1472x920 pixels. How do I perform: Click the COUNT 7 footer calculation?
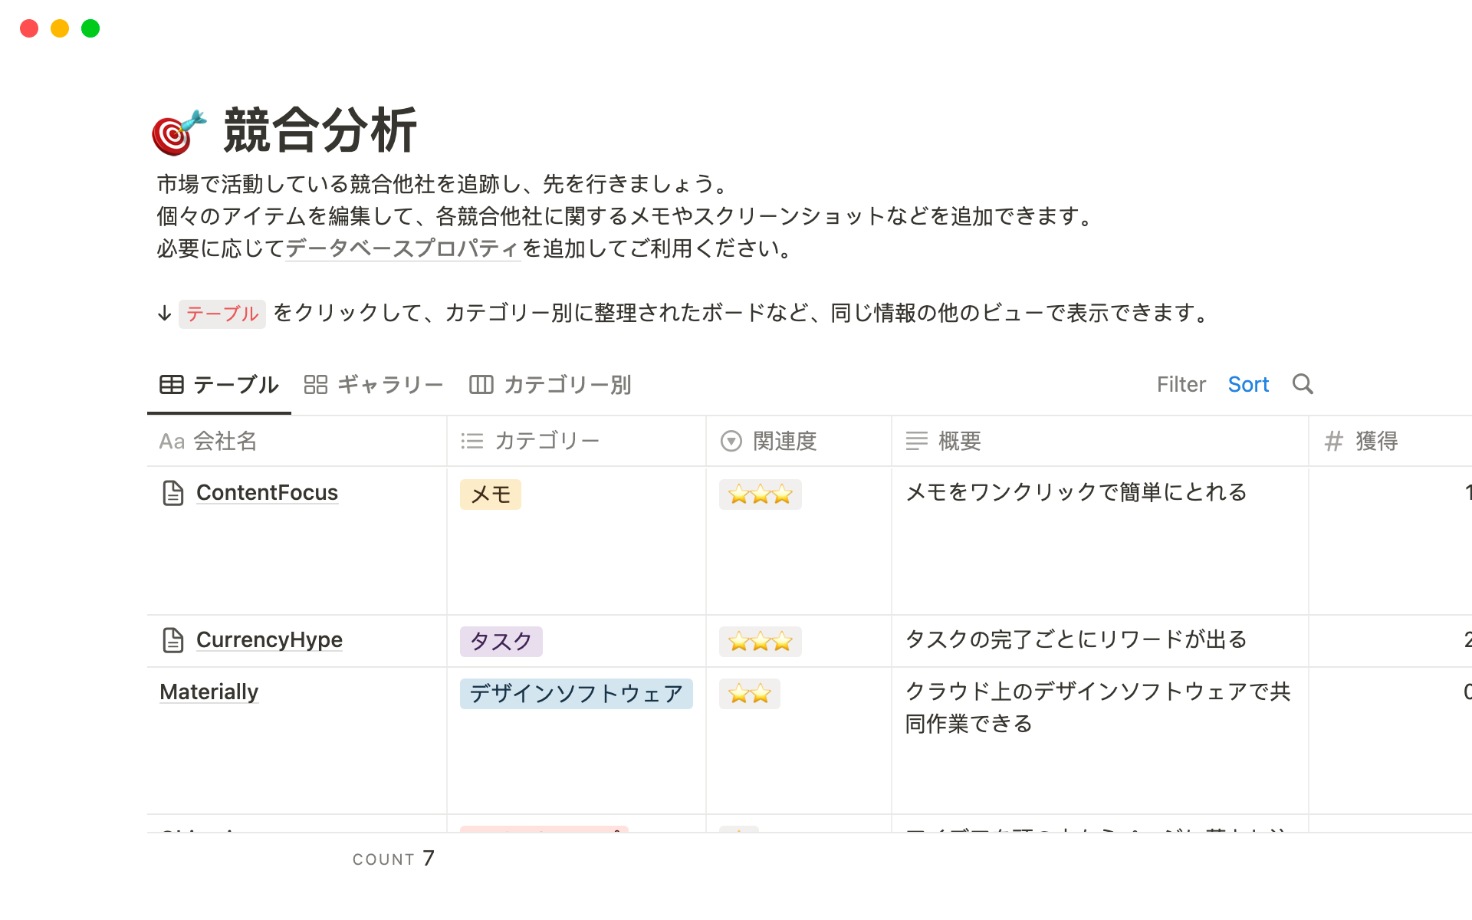(x=393, y=859)
